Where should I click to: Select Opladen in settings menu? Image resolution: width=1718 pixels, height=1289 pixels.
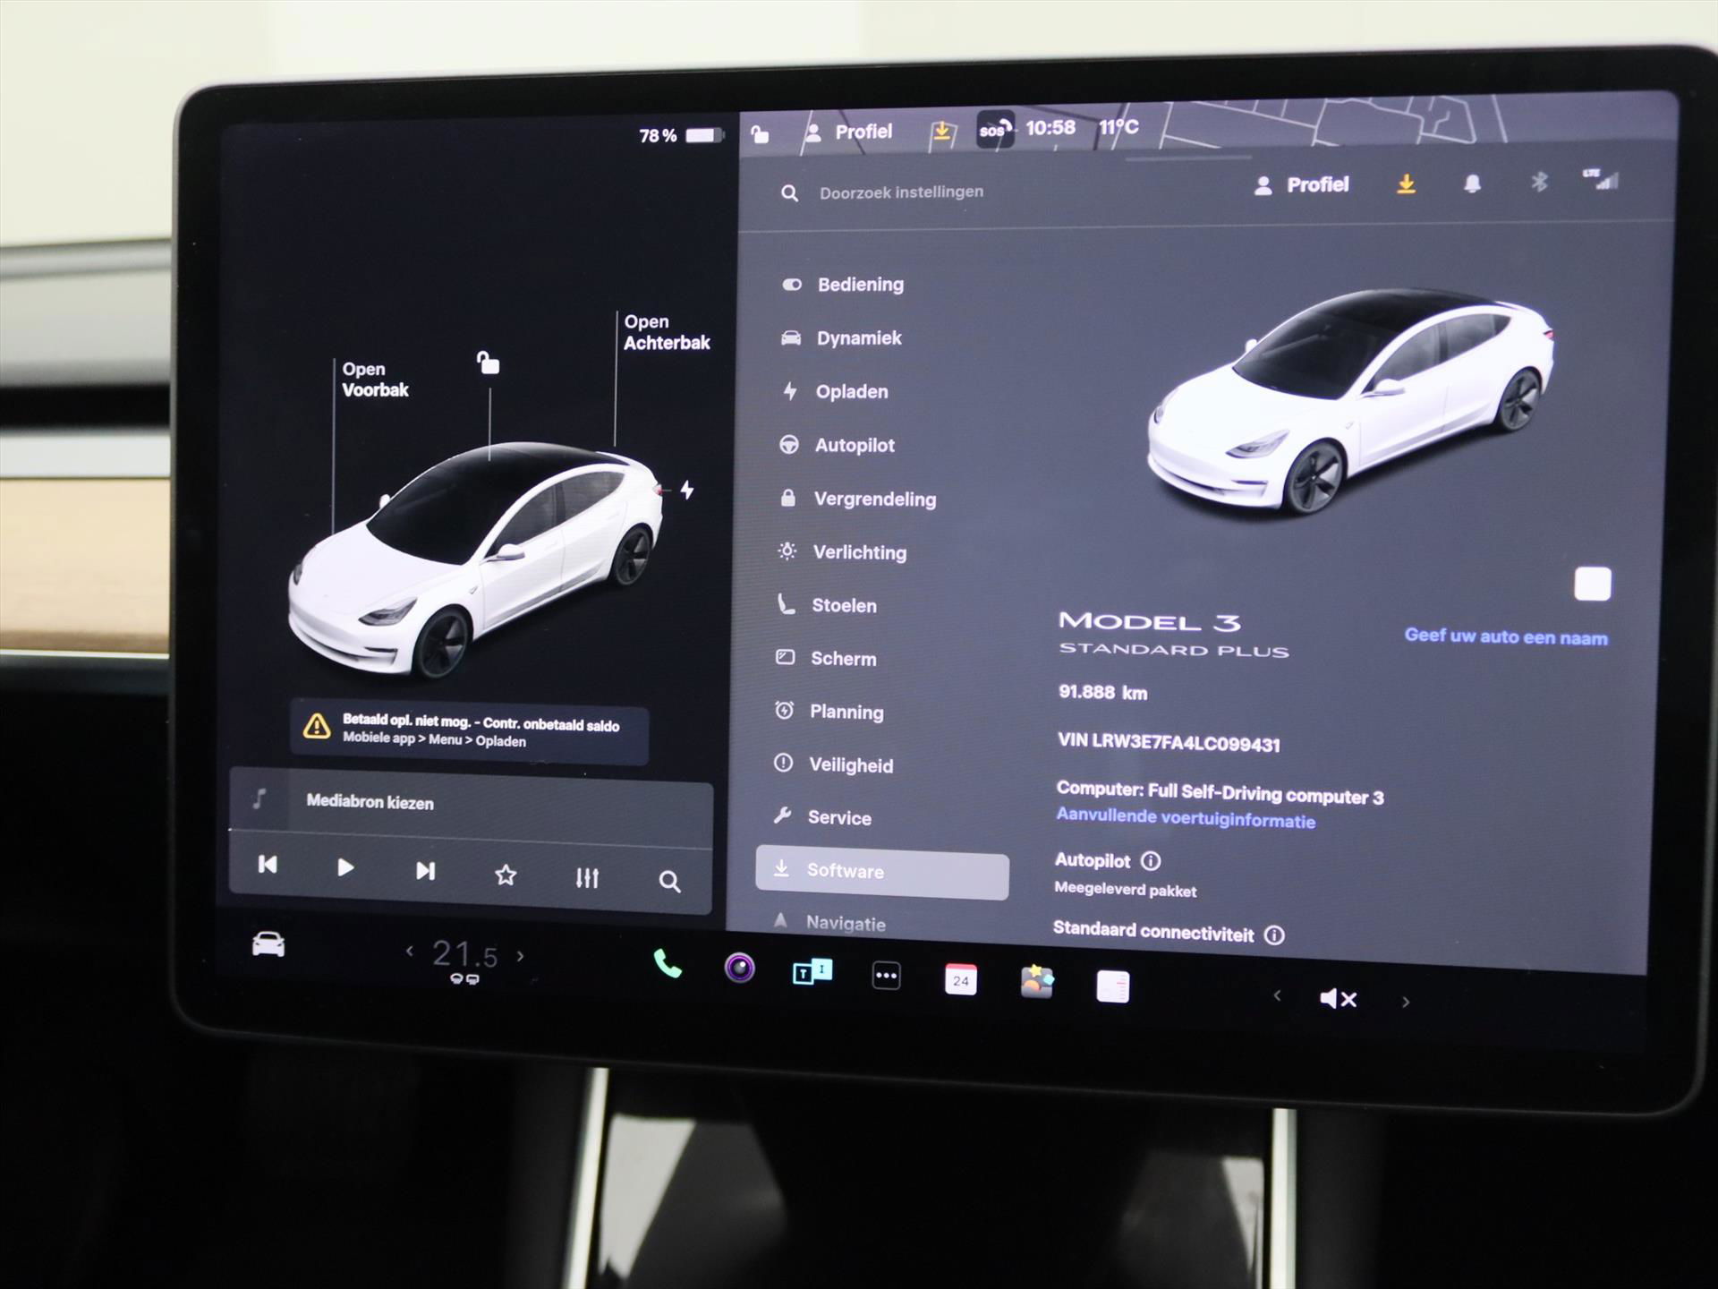coord(851,392)
